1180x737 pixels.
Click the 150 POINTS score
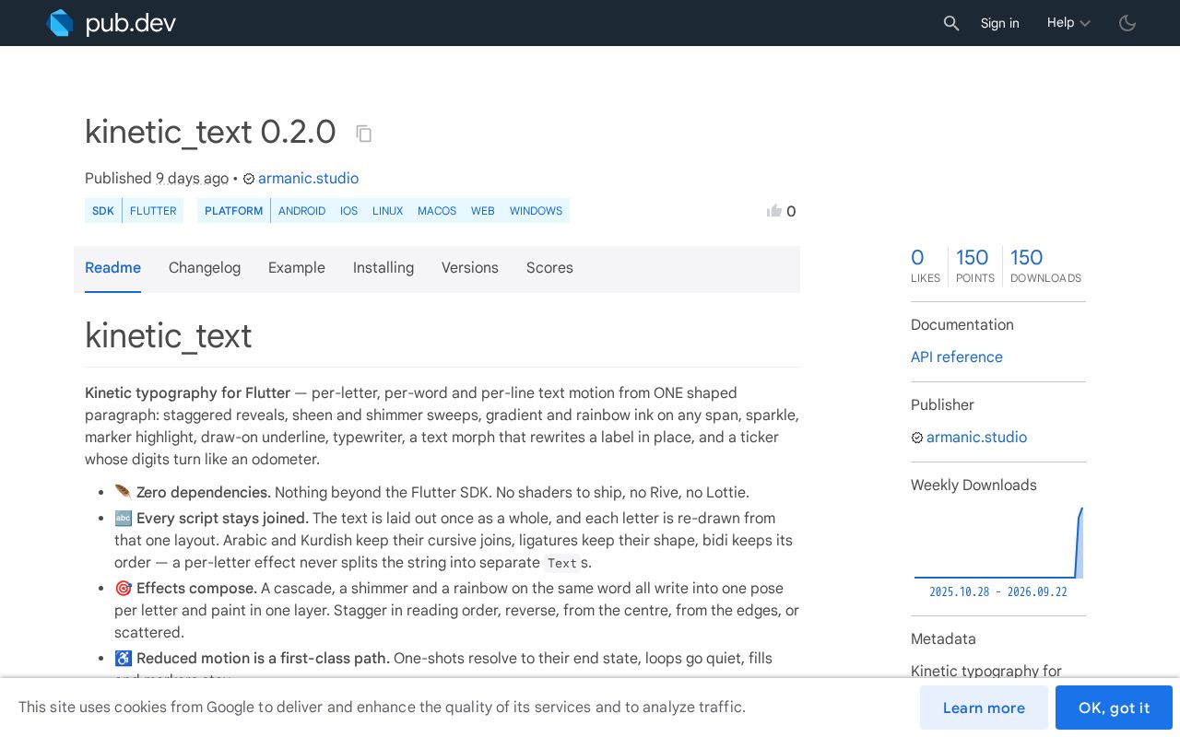point(975,265)
